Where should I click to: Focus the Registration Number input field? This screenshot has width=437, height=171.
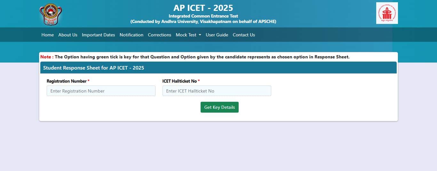(101, 91)
